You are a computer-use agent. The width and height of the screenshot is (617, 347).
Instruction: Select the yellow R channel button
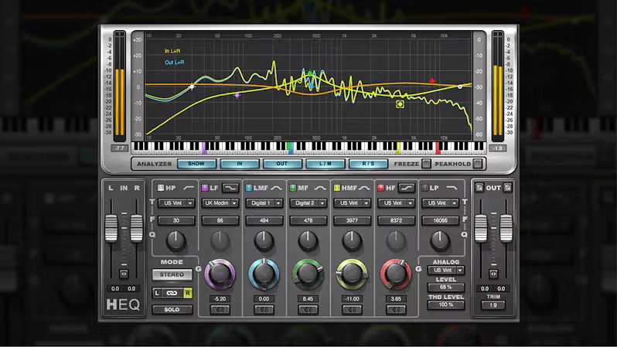[x=188, y=293]
